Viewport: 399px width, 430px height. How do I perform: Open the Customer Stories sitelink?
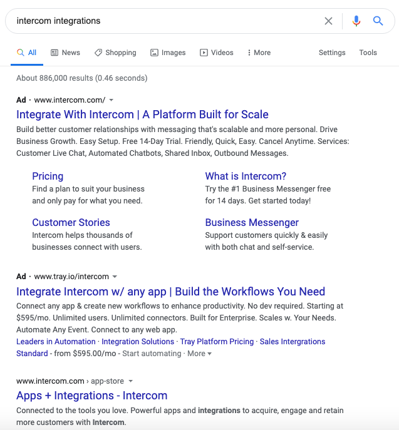(71, 222)
